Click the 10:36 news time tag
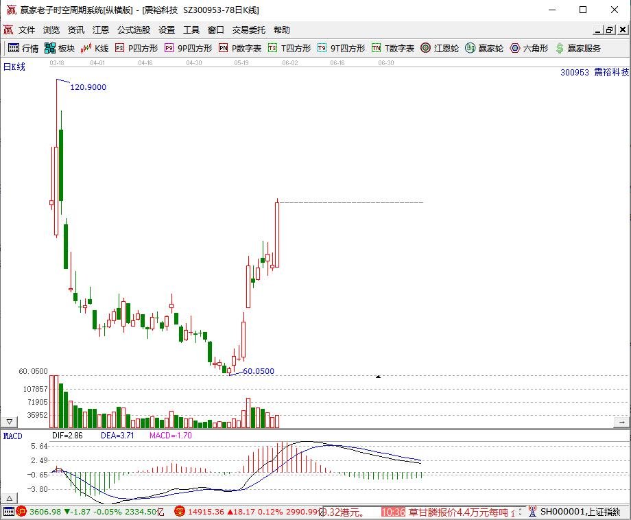Image resolution: width=631 pixels, height=520 pixels. click(393, 512)
